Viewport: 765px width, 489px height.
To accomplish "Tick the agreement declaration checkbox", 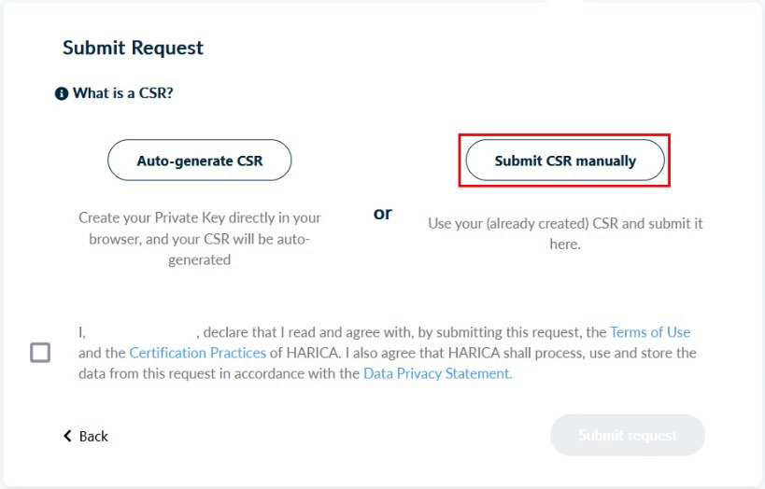I will coord(40,353).
